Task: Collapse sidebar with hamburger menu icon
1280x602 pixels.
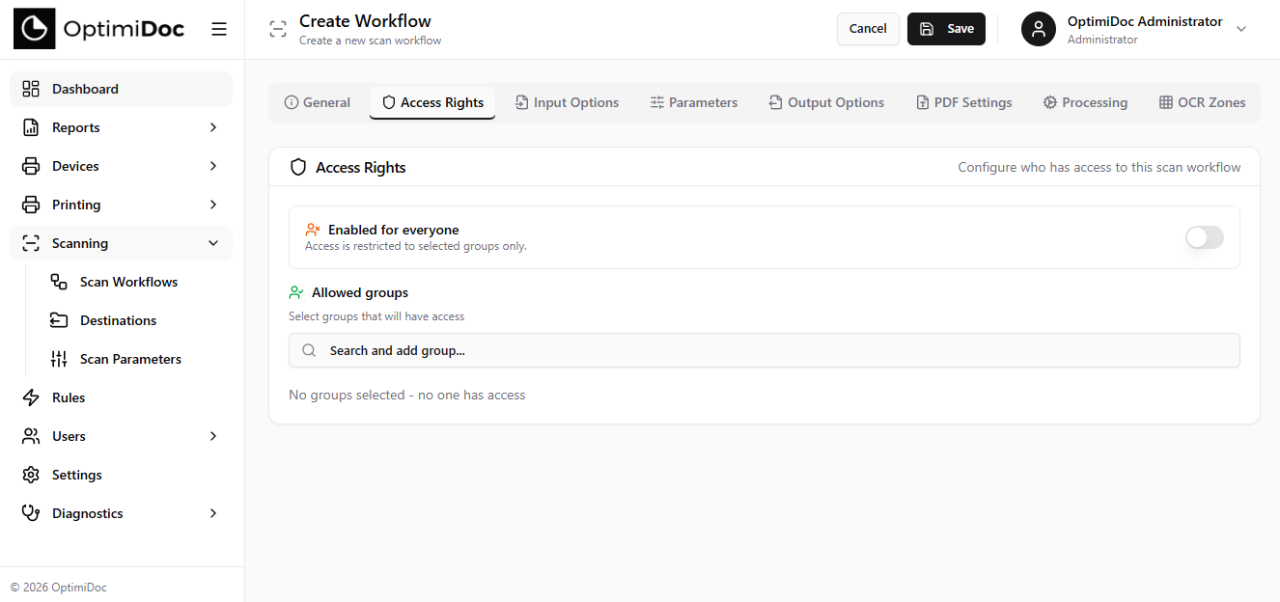Action: pos(219,29)
